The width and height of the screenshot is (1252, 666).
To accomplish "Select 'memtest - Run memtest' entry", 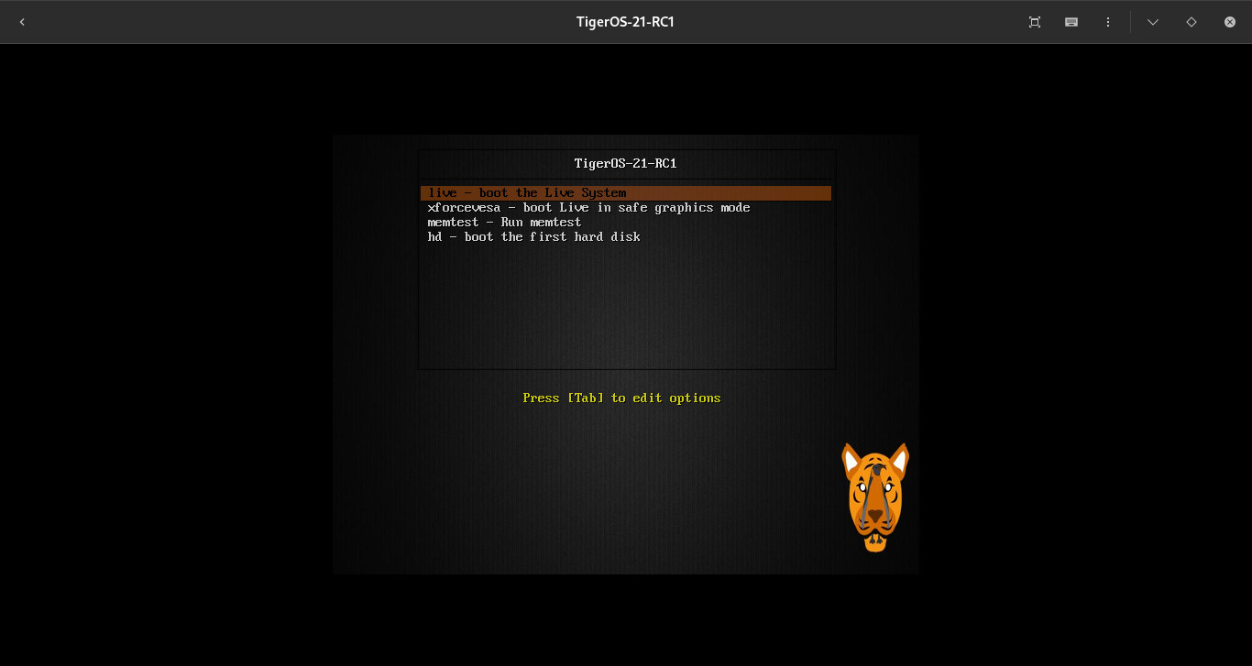I will click(x=504, y=223).
